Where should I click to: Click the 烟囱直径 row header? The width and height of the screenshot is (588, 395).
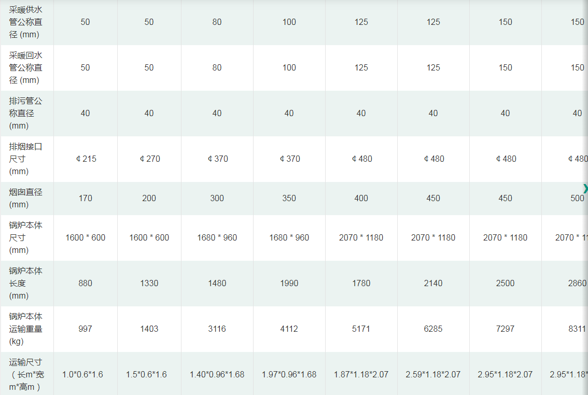click(x=26, y=198)
